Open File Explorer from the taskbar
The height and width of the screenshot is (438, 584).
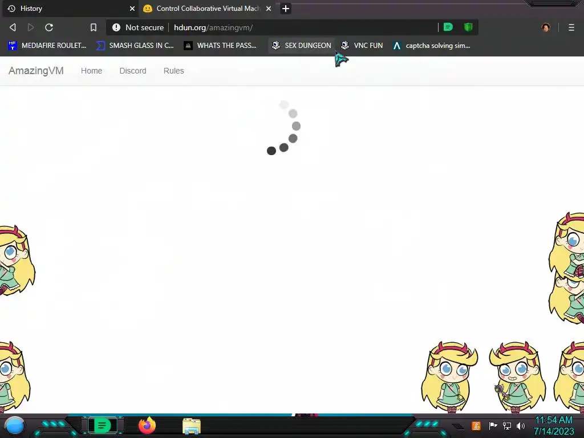(x=192, y=426)
